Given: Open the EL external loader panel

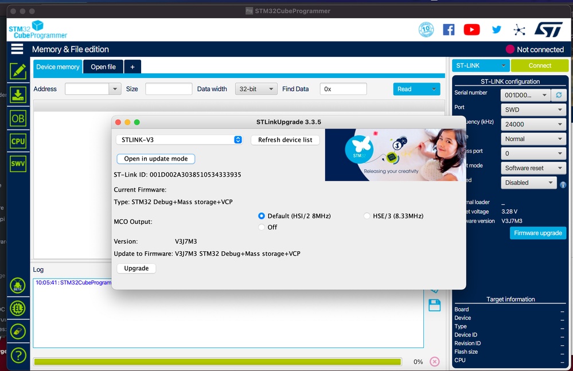Looking at the screenshot, I should coord(18,308).
